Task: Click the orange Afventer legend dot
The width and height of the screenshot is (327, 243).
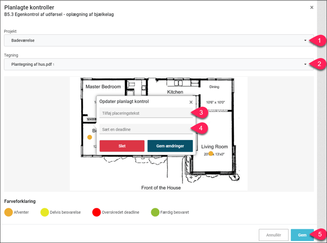Action: pos(8,212)
